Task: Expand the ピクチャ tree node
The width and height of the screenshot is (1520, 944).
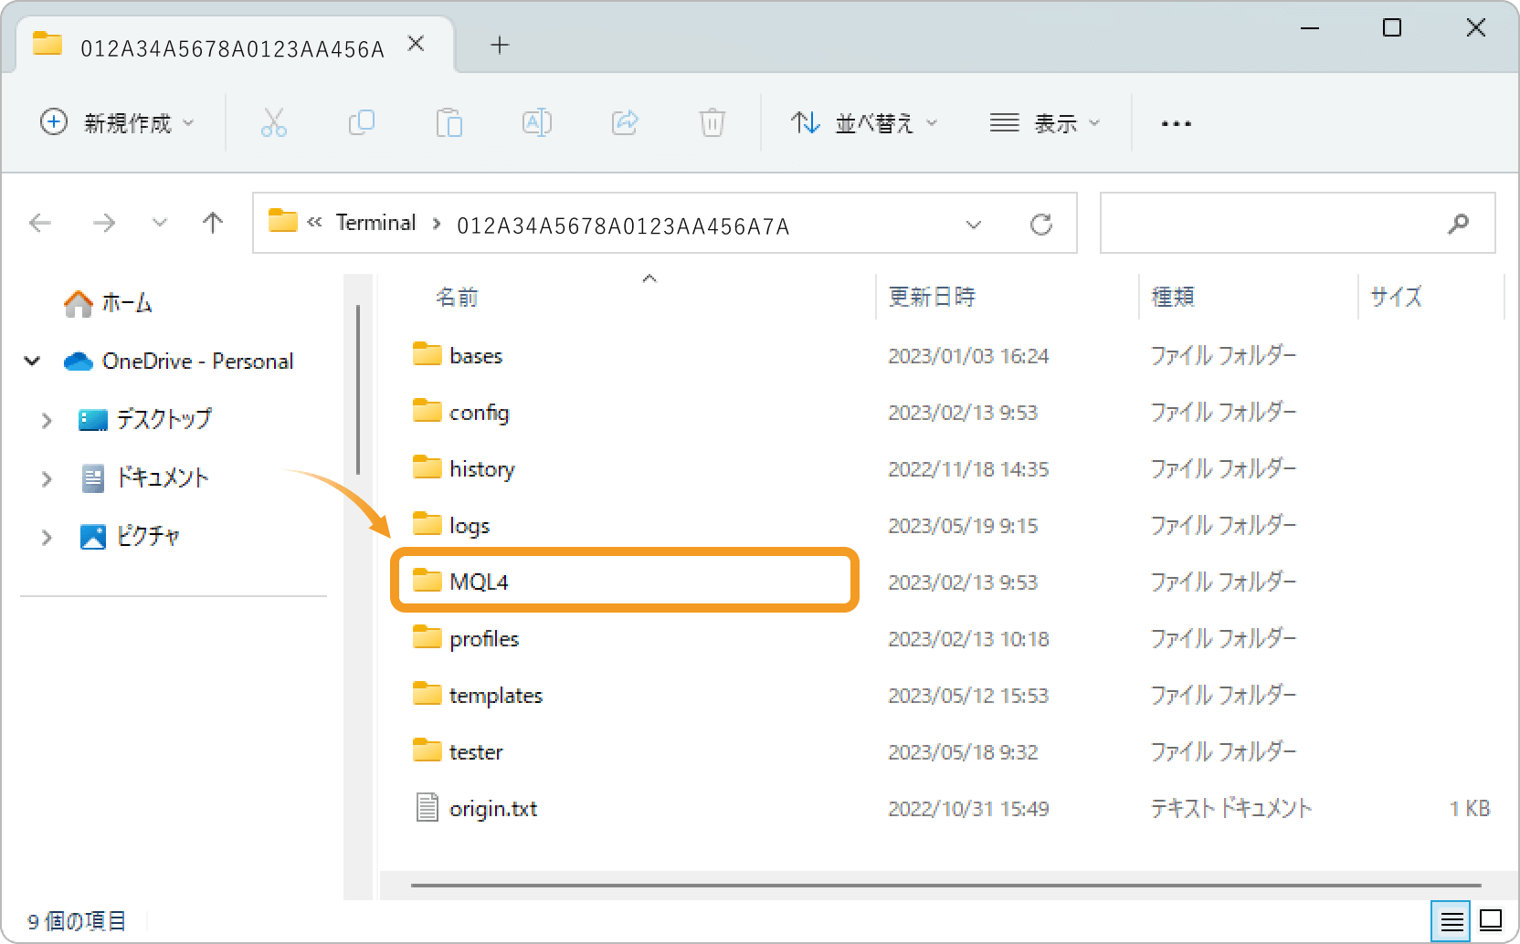Action: pyautogui.click(x=47, y=537)
